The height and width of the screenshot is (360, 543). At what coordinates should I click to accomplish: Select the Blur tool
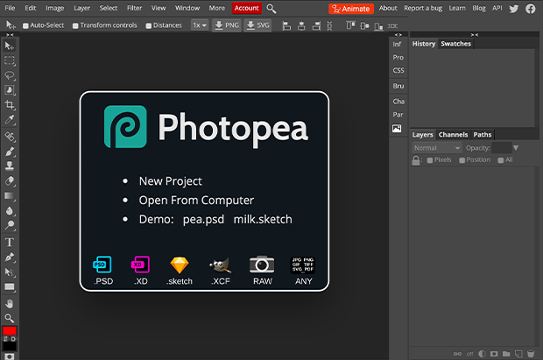10,211
